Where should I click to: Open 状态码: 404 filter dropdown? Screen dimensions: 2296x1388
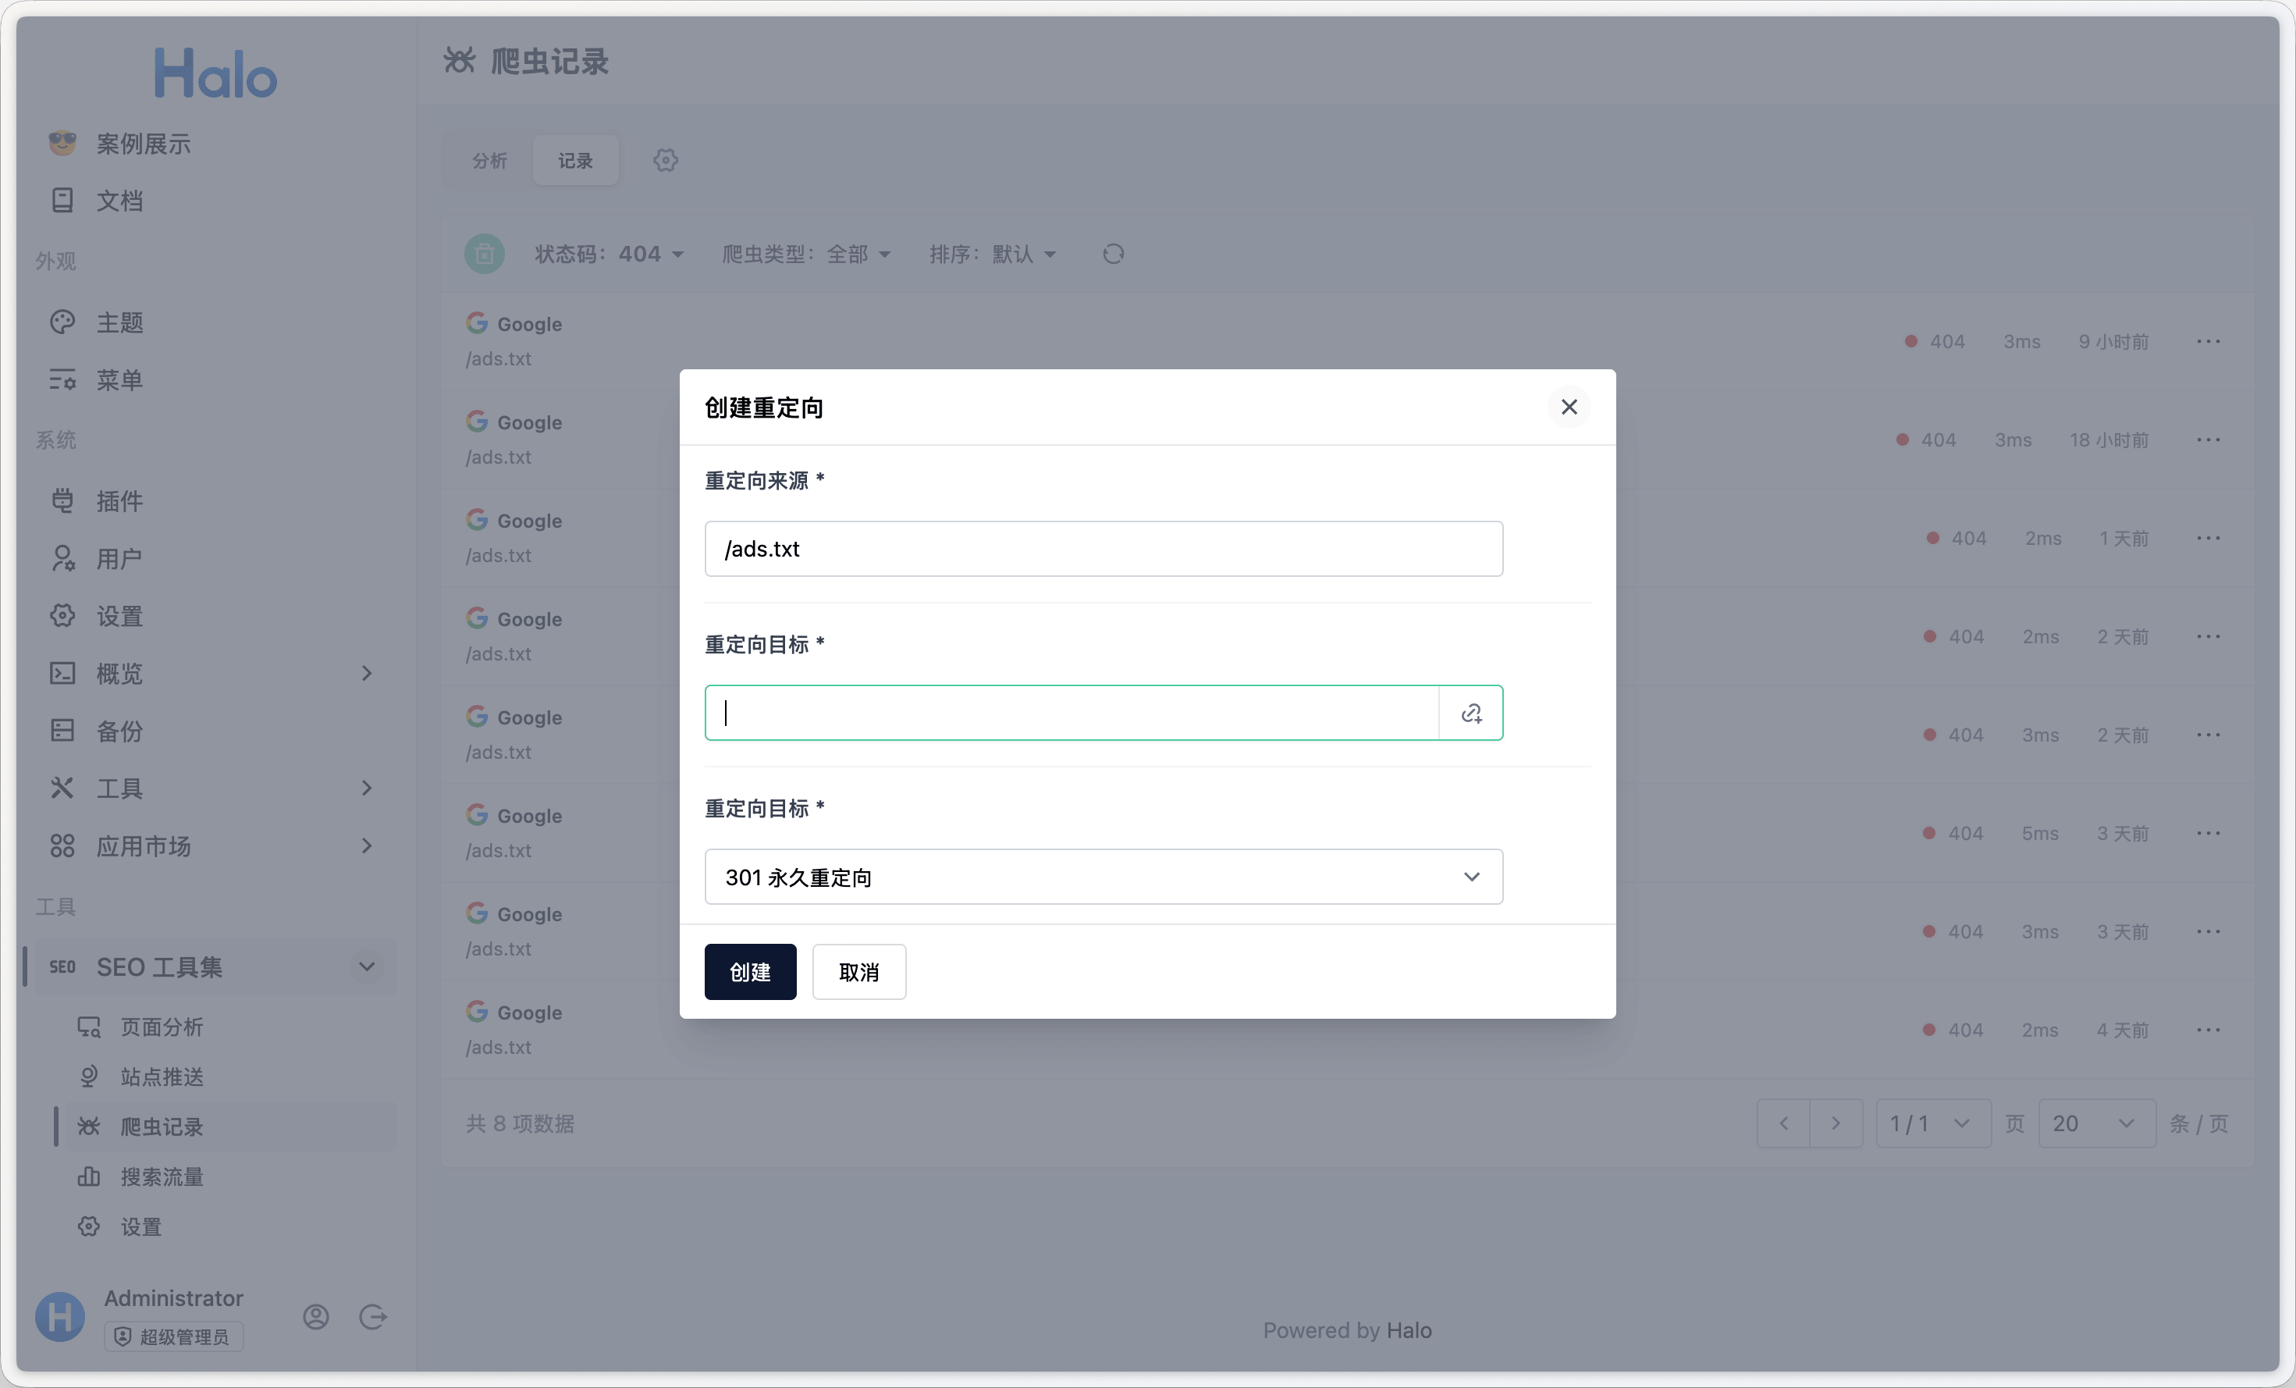pyautogui.click(x=610, y=254)
